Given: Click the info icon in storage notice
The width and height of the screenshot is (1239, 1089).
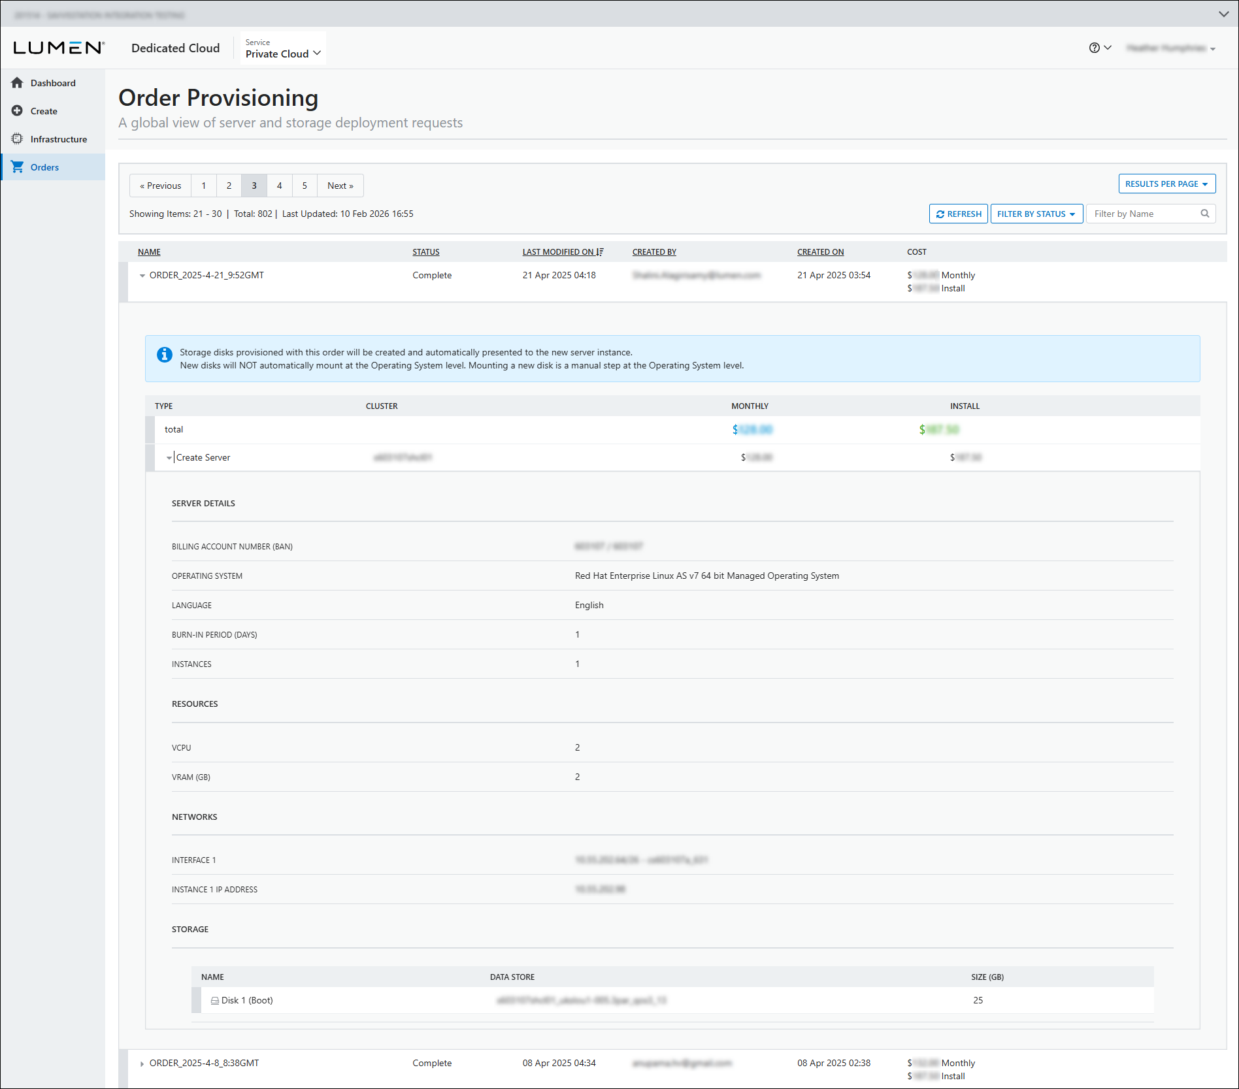Looking at the screenshot, I should pos(165,354).
